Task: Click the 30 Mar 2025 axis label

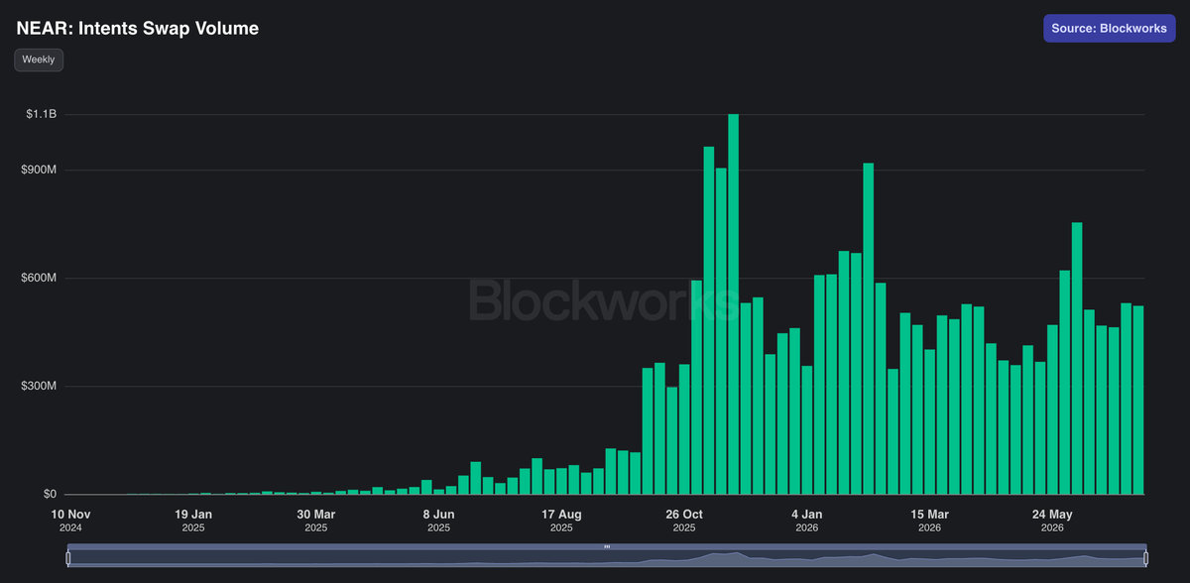Action: 316,521
